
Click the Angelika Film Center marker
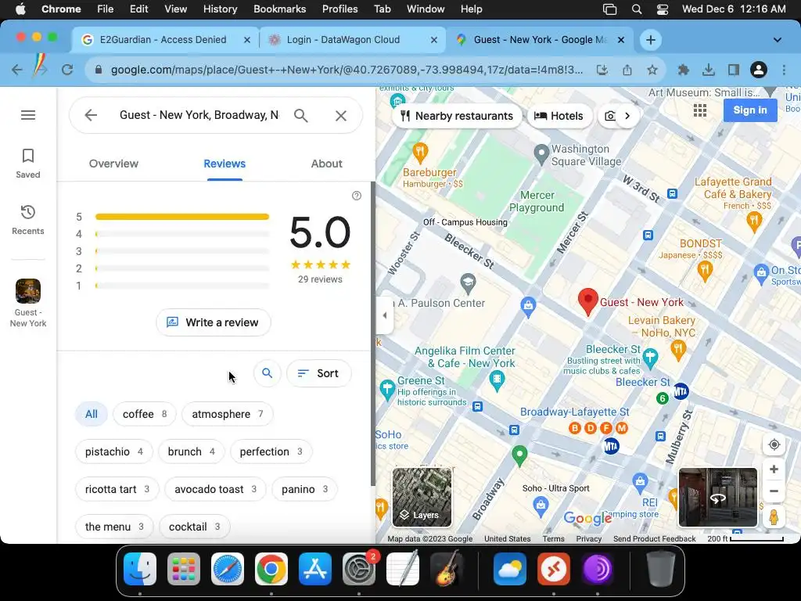497,380
